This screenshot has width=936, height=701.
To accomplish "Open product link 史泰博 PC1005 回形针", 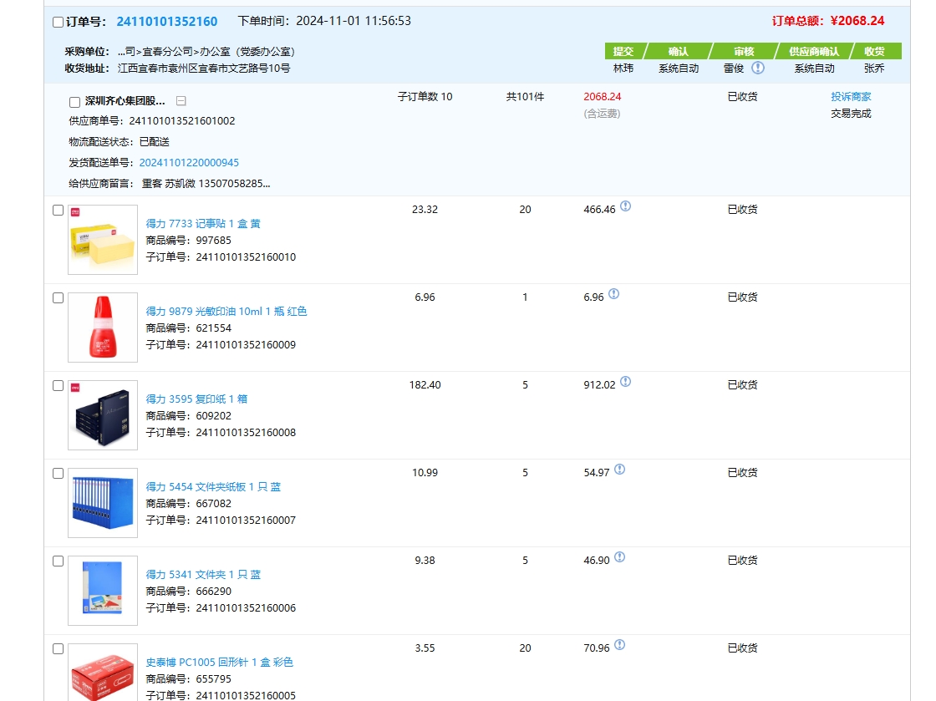I will click(219, 663).
